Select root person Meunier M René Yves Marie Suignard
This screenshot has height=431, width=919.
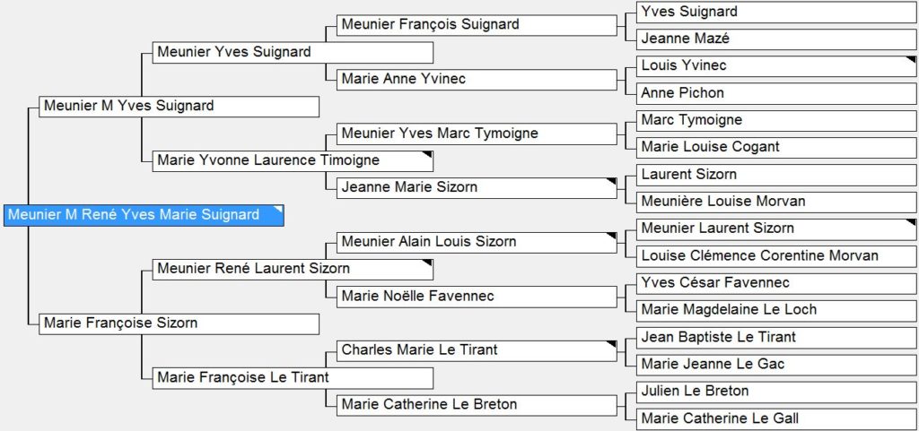pos(144,215)
